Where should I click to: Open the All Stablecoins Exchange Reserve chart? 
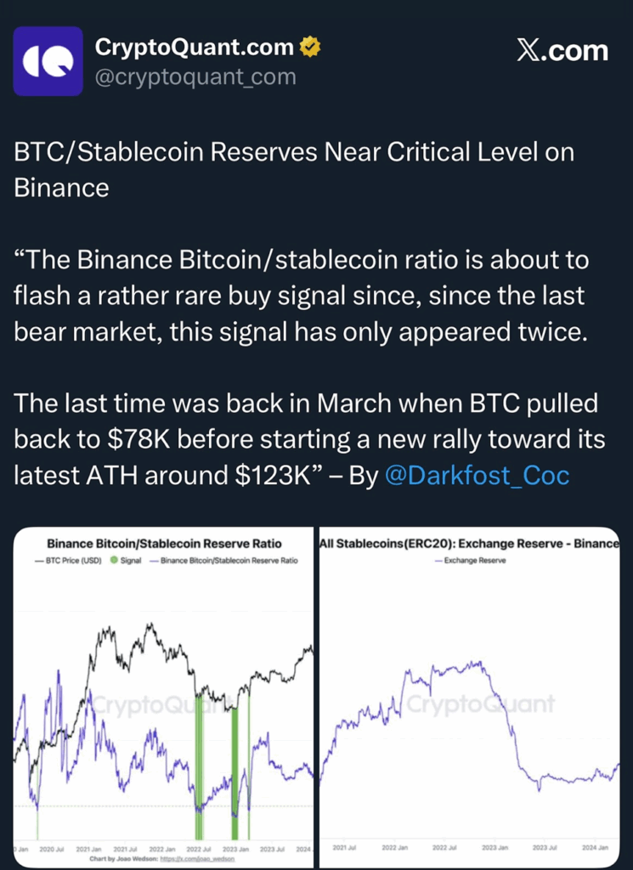(469, 698)
